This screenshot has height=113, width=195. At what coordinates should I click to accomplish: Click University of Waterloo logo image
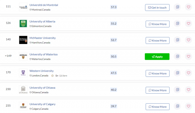[x=23, y=56]
